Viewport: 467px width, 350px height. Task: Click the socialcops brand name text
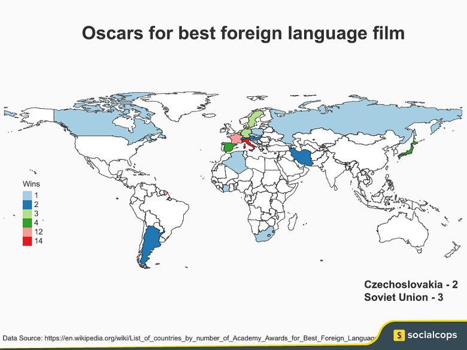coord(432,335)
